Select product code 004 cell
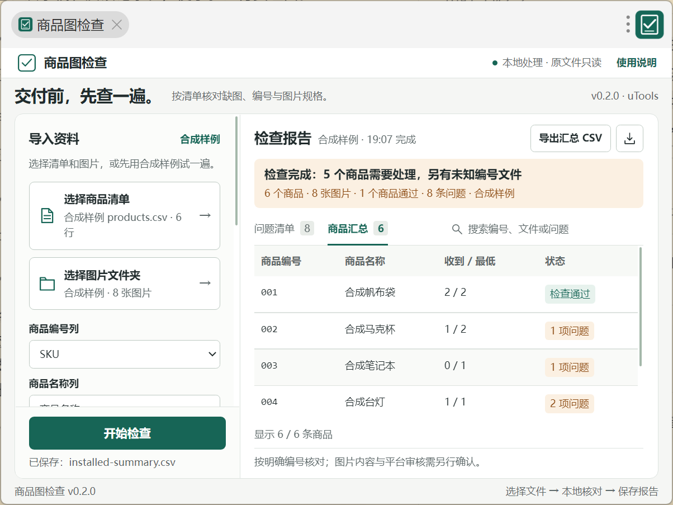The height and width of the screenshot is (505, 673). (x=269, y=402)
